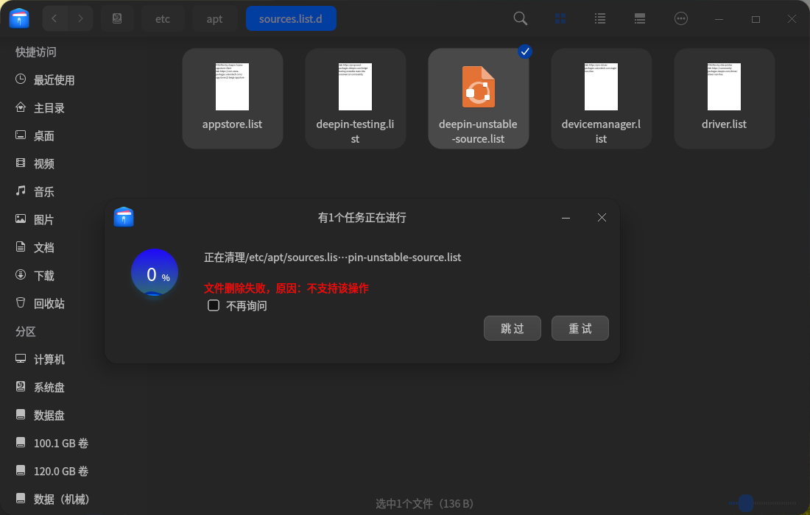810x515 pixels.
Task: Open the more options ellipsis menu
Action: (x=681, y=18)
